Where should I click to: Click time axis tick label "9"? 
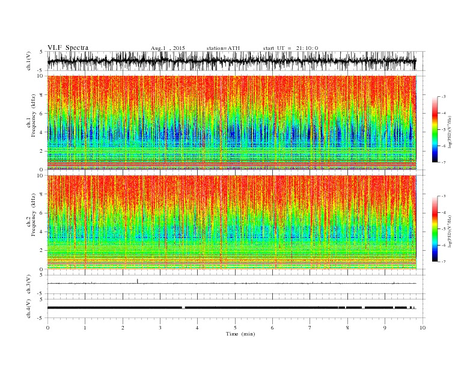(x=385, y=328)
